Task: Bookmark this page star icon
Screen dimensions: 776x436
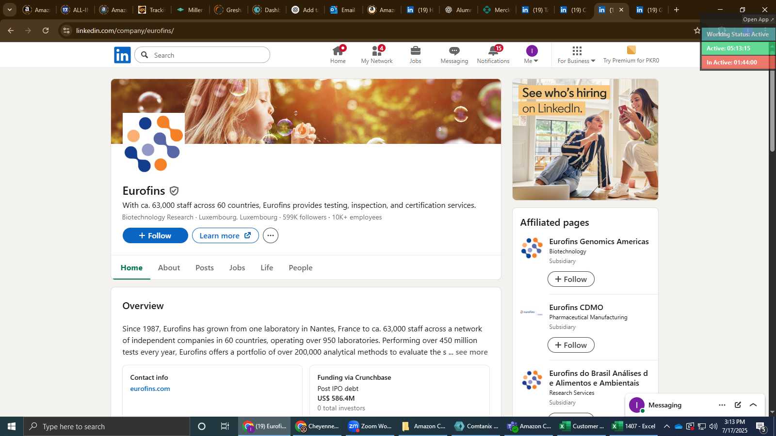Action: point(697,31)
